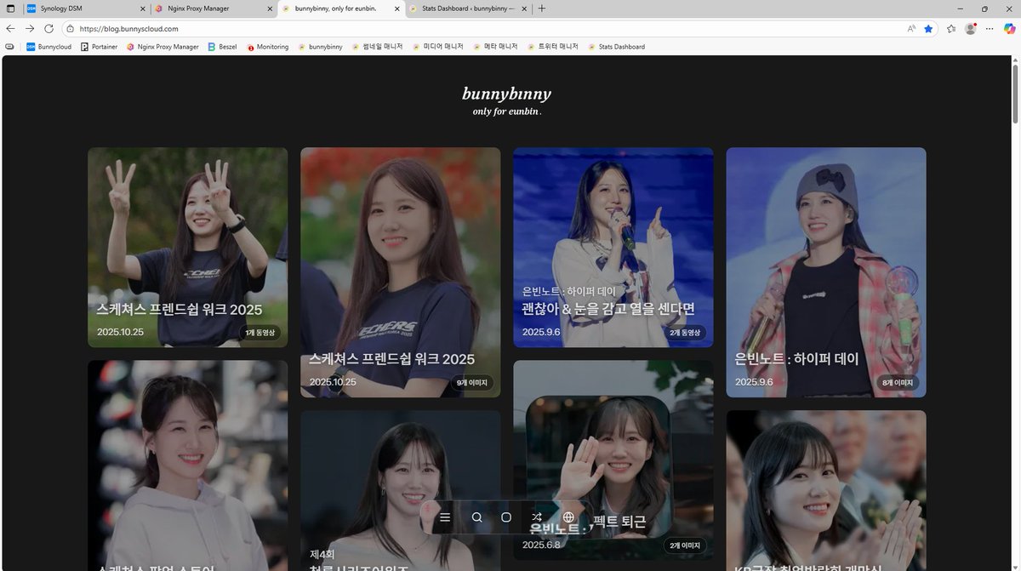
Task: Open Stats Dashboard bookmark
Action: pos(616,47)
